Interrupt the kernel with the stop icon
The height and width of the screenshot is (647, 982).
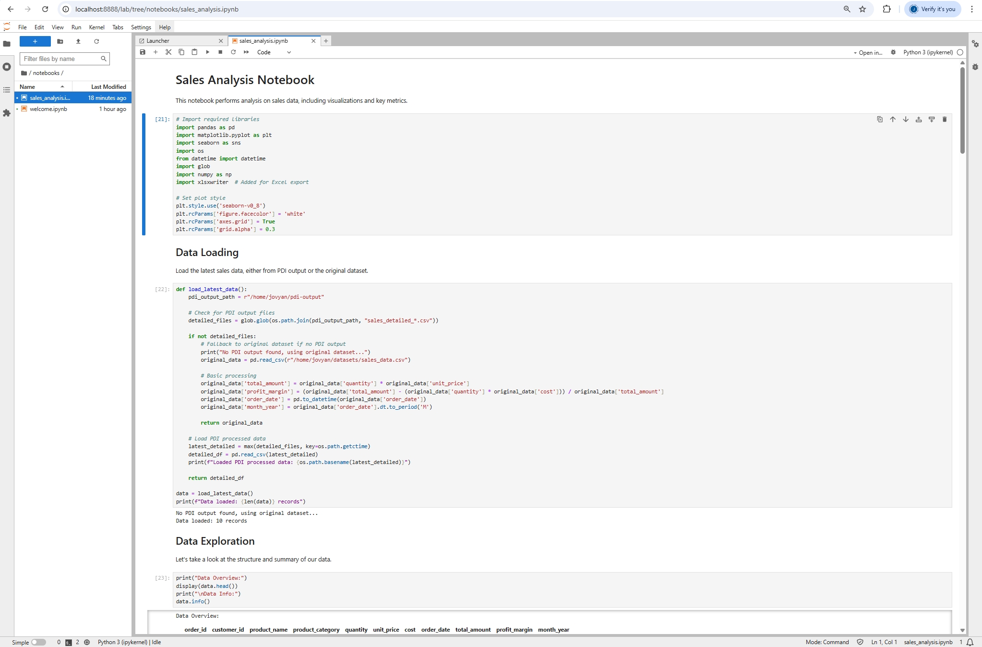(x=220, y=52)
